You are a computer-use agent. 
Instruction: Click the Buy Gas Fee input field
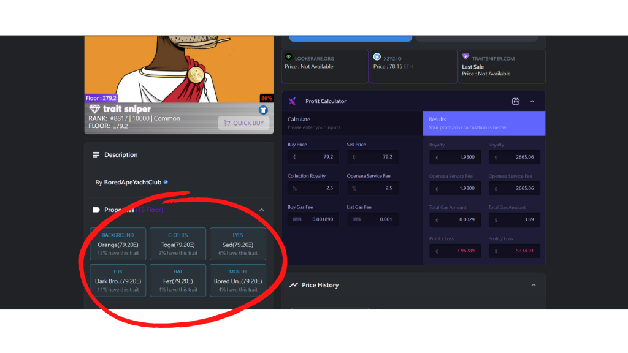pos(313,219)
